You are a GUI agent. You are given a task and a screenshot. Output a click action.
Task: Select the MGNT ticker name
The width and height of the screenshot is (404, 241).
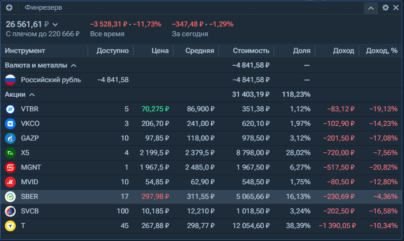31,167
